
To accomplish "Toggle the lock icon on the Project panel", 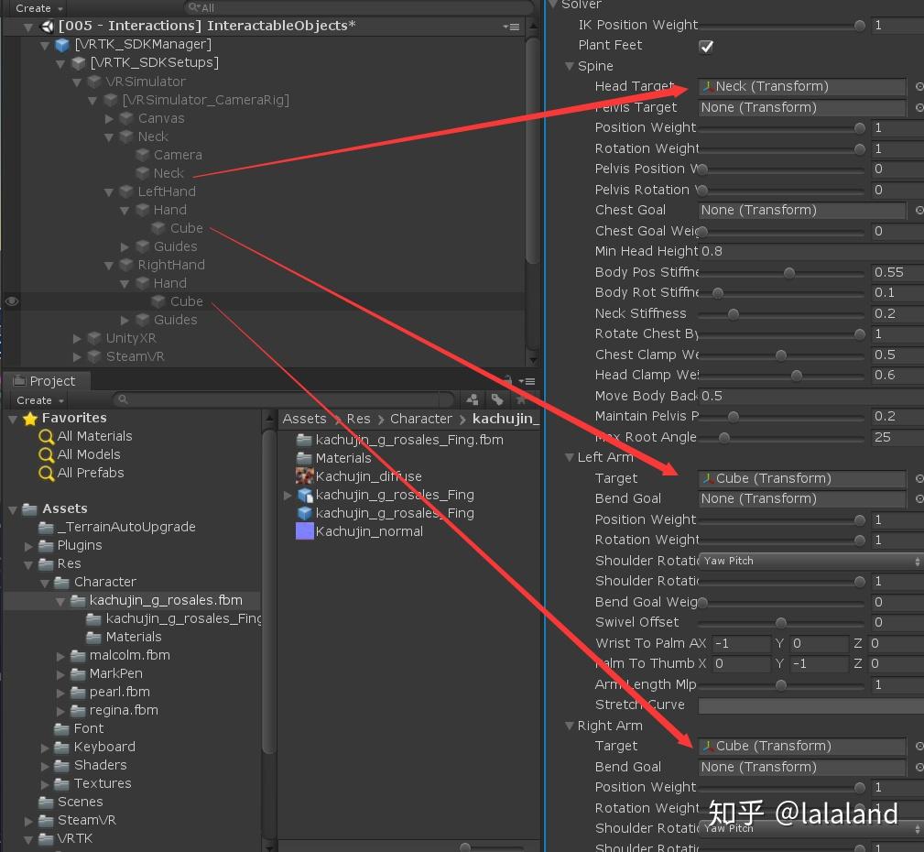I will pyautogui.click(x=509, y=380).
